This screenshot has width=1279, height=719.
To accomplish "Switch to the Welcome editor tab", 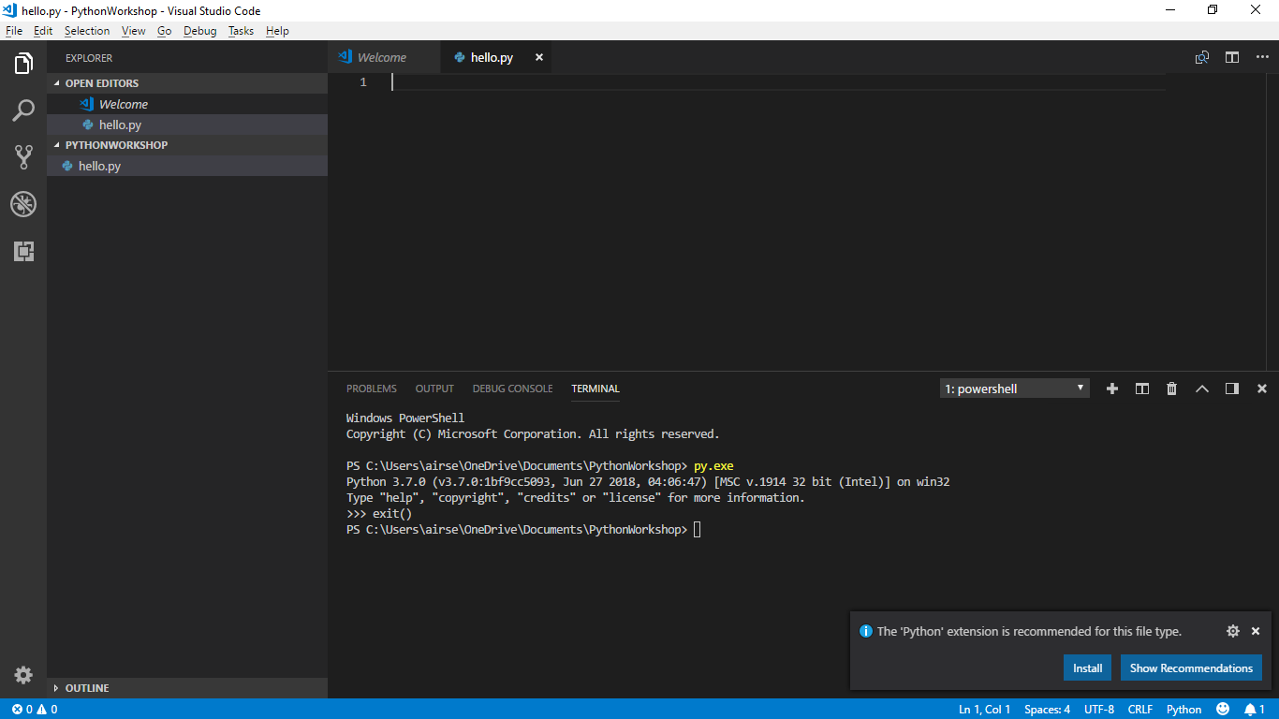I will (x=384, y=57).
